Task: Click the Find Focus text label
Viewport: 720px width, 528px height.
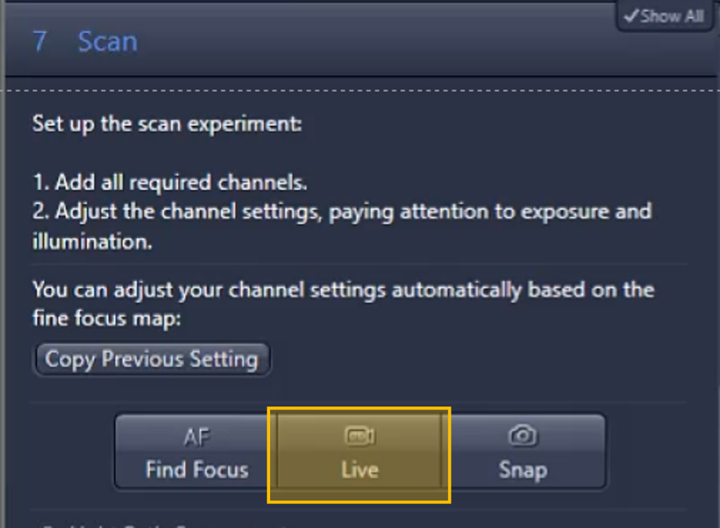Action: [x=197, y=470]
